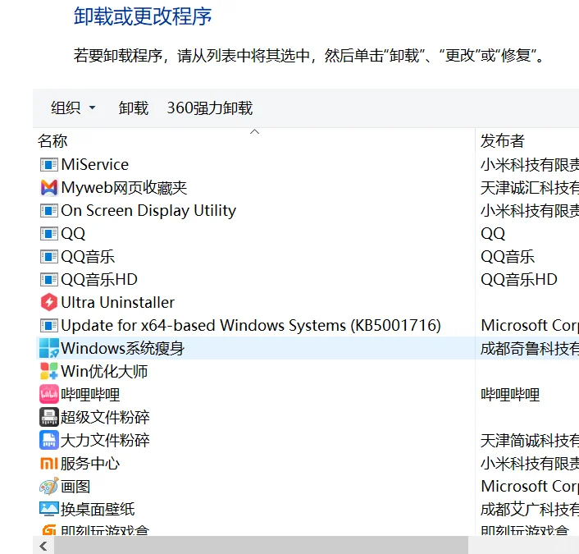The width and height of the screenshot is (579, 554).
Task: Select the Windows系统瘦身 entry name
Action: coord(122,348)
